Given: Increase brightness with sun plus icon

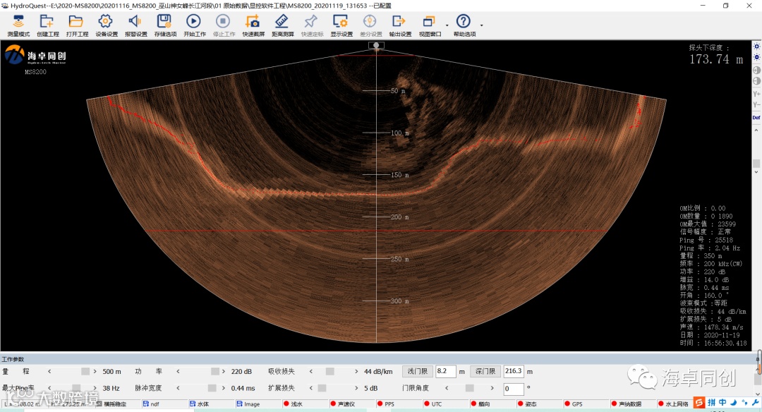Looking at the screenshot, I should 756,47.
